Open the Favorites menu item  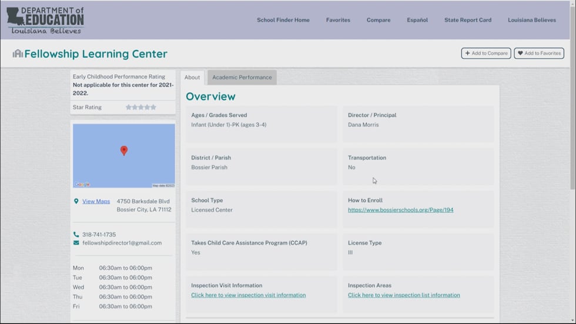click(338, 20)
